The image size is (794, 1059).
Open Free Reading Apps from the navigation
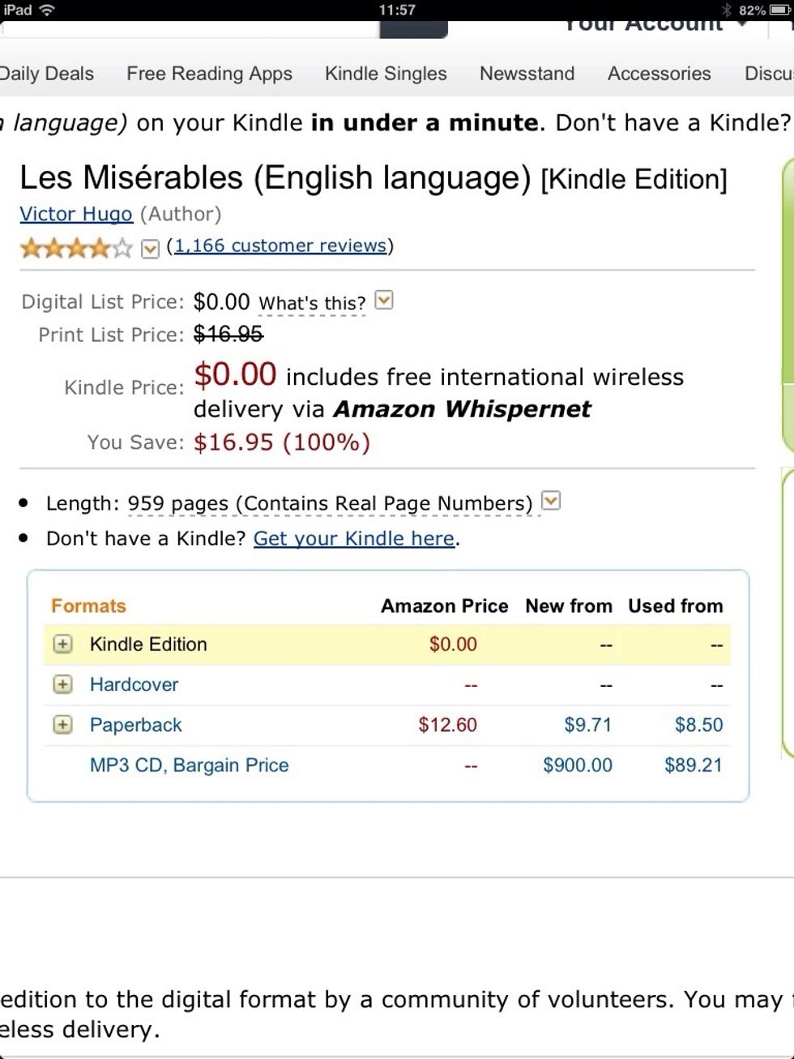click(x=208, y=73)
